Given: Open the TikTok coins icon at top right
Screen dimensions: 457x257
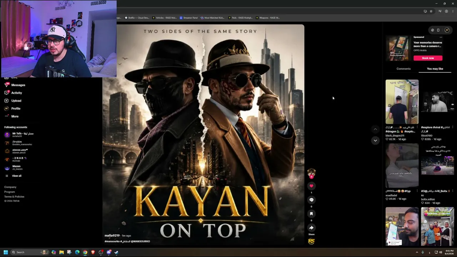Looking at the screenshot, I should click(432, 30).
